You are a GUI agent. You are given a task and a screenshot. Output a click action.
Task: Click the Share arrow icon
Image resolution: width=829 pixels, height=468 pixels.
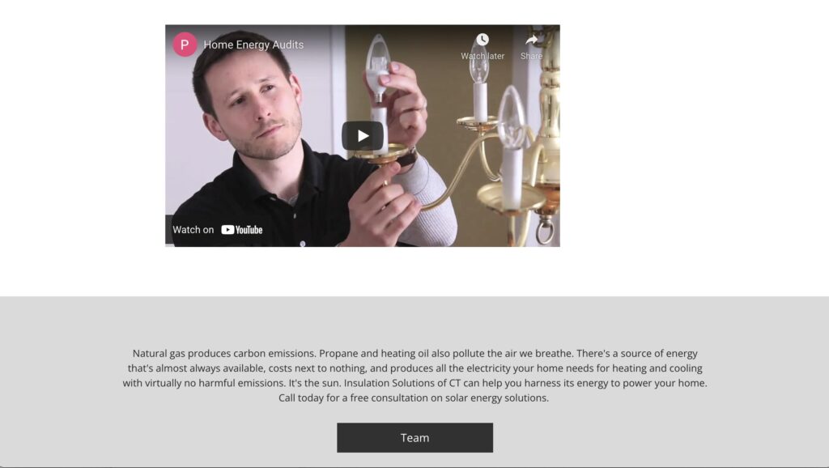tap(531, 40)
